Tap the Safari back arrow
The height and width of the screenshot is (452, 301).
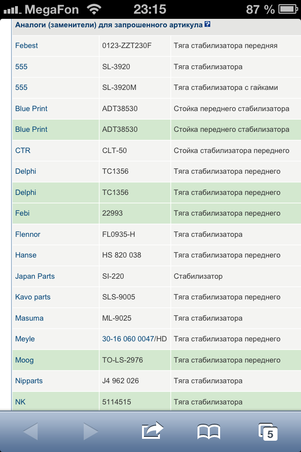click(x=31, y=431)
